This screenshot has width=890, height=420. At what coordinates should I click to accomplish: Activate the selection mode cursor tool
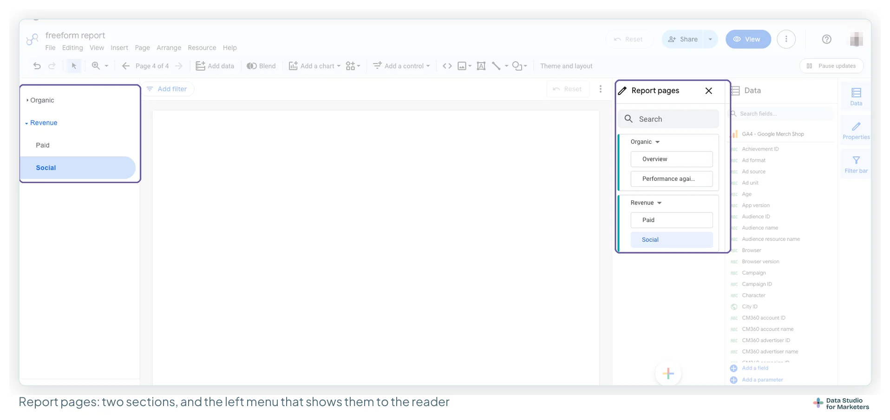click(x=73, y=66)
